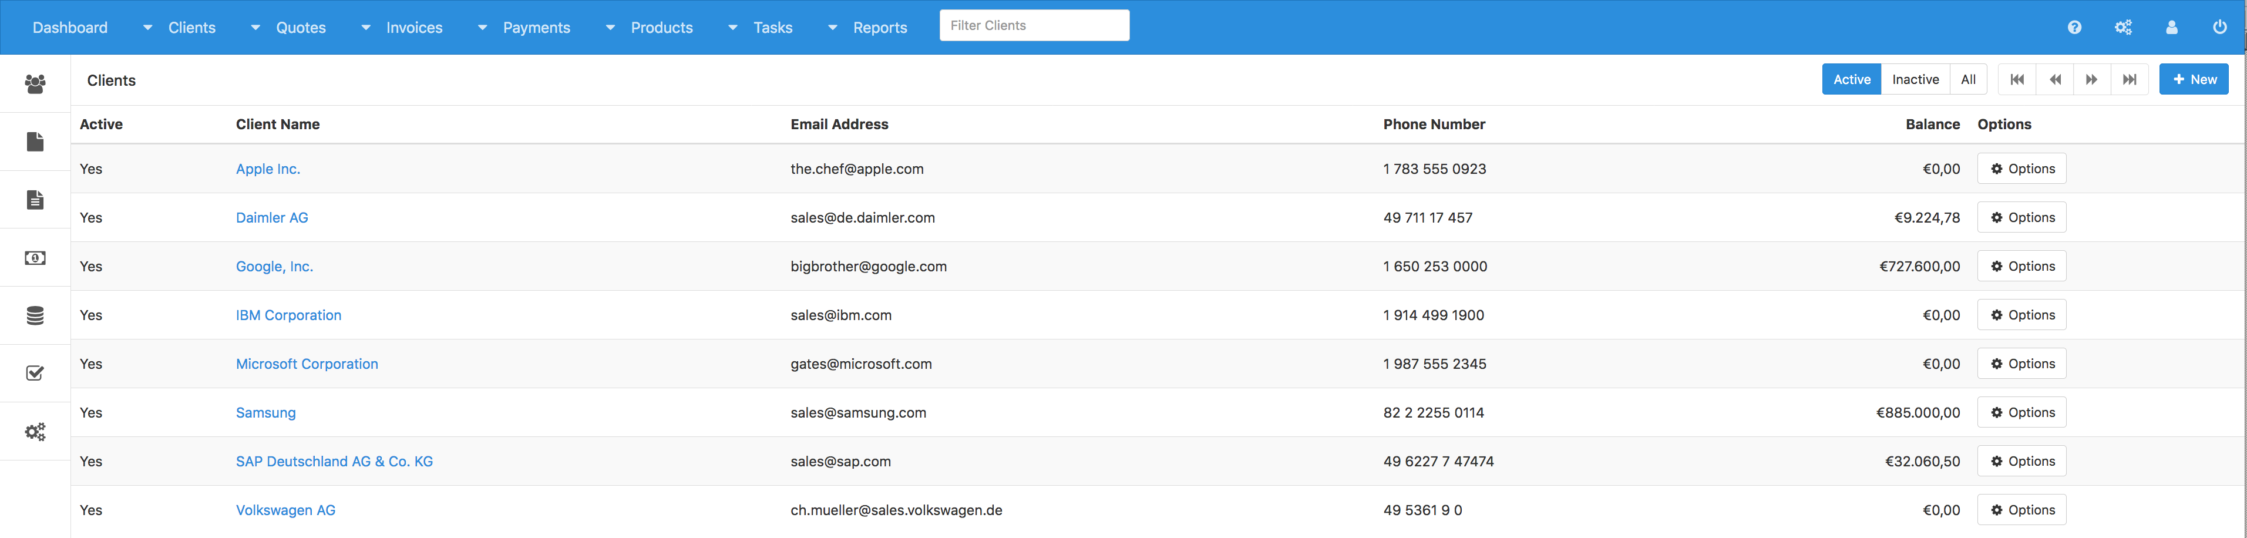Viewport: 2247px width, 538px height.
Task: Open the Tasks top menu item
Action: click(x=773, y=28)
